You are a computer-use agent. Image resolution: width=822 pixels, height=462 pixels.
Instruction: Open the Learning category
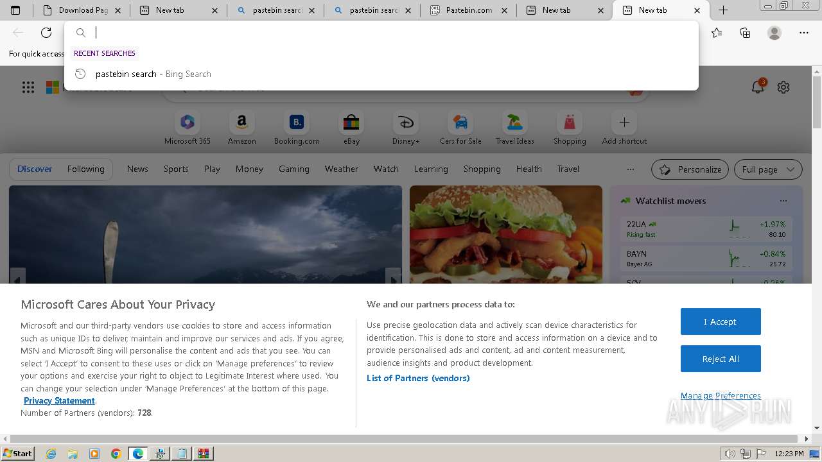[x=431, y=169]
